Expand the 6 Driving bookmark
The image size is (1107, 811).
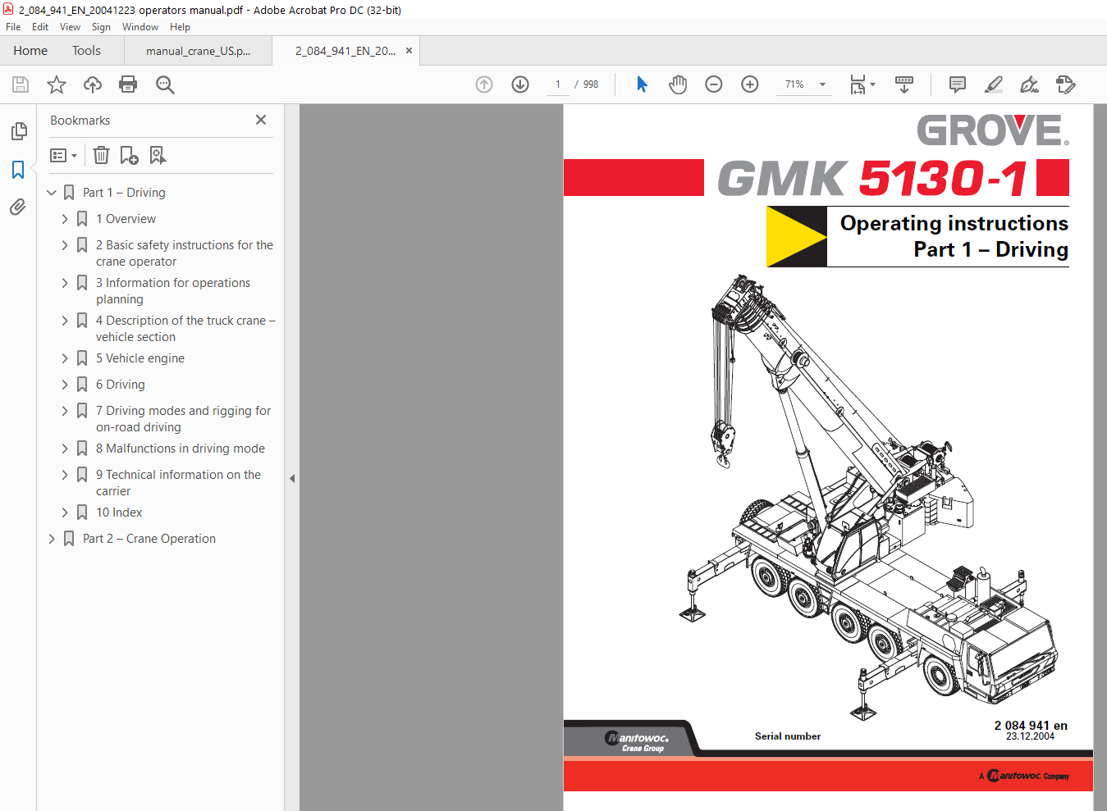[65, 385]
